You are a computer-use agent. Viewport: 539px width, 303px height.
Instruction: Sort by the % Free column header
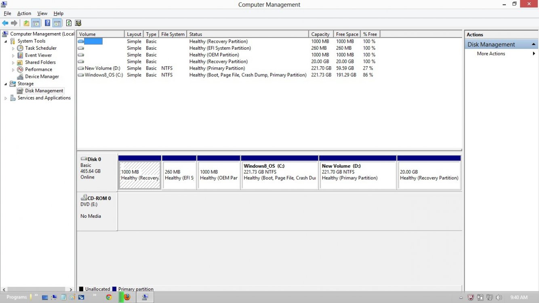click(370, 34)
